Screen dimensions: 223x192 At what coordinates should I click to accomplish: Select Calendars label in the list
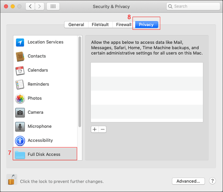(38, 70)
